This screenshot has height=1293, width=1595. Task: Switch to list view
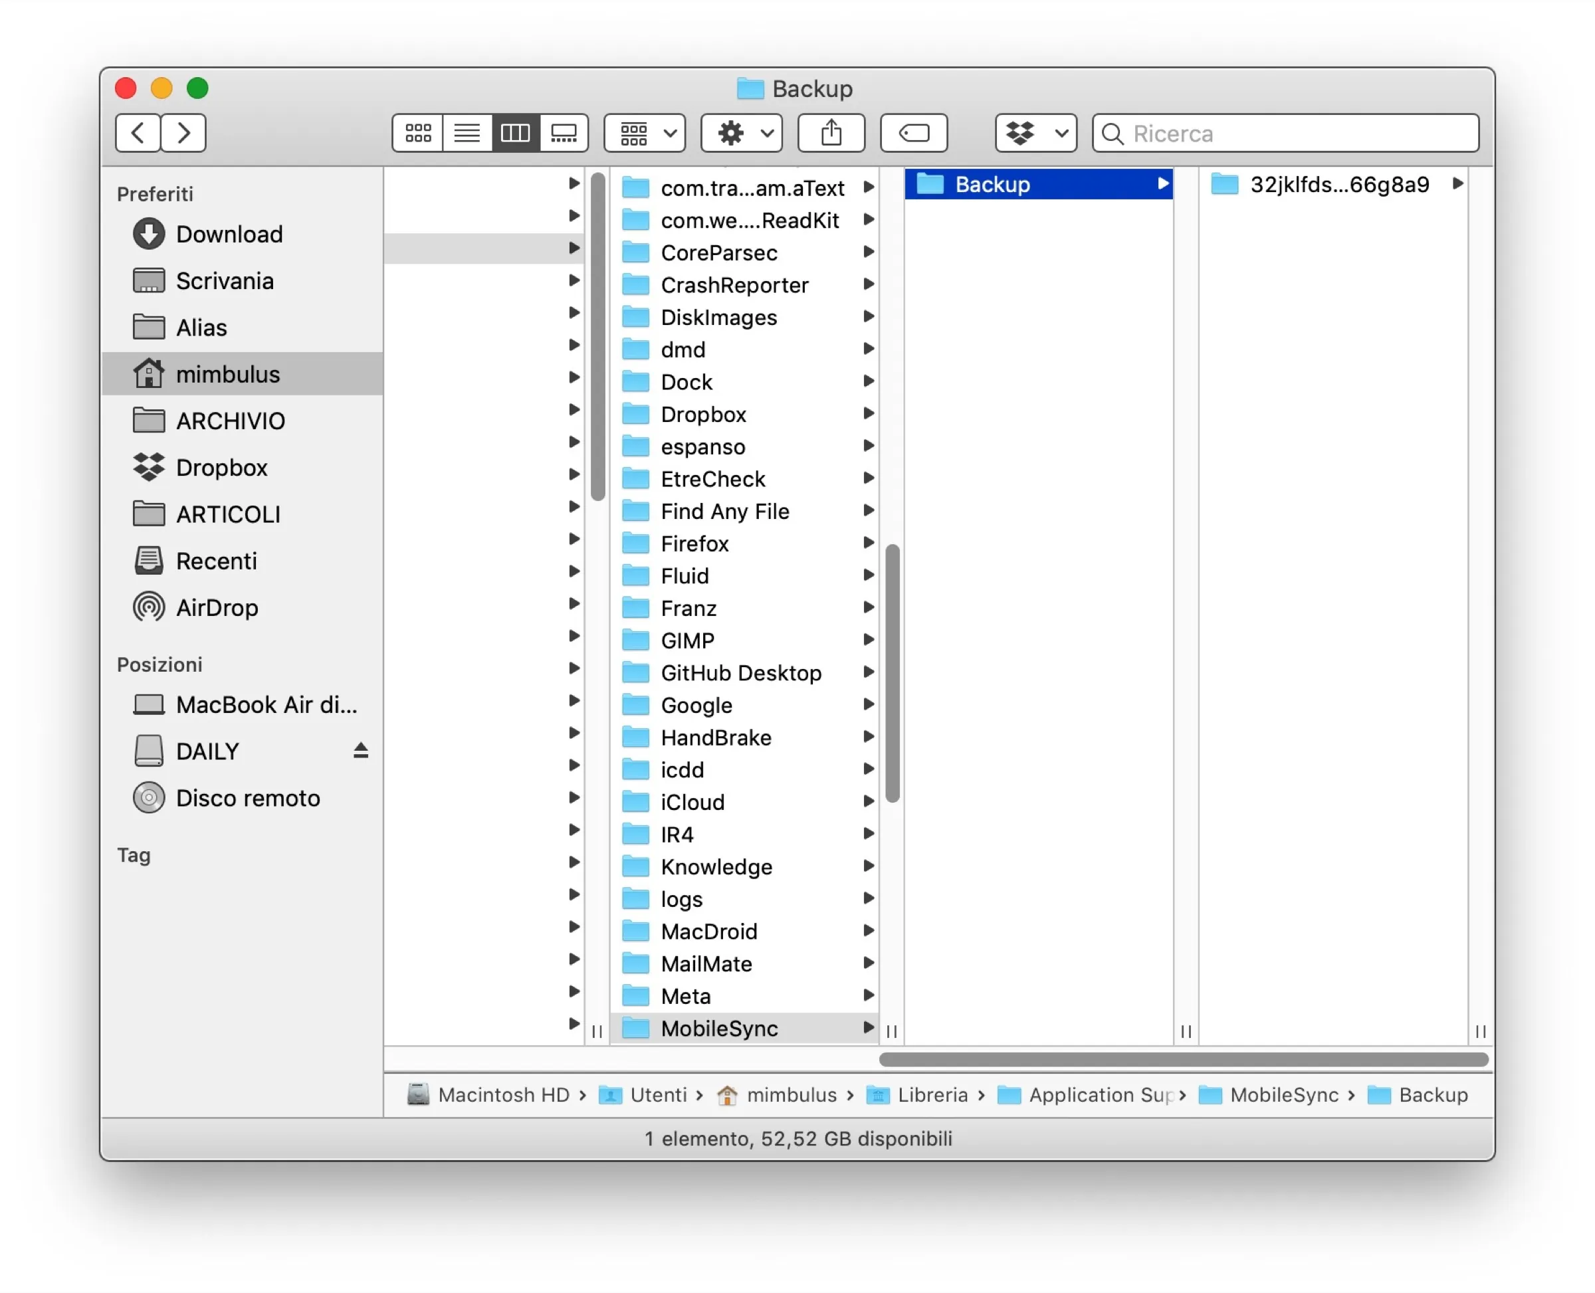click(x=467, y=134)
